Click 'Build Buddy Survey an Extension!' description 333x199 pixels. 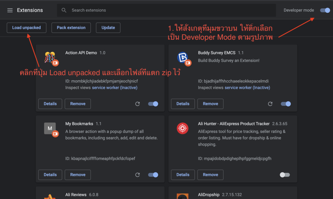tap(229, 61)
